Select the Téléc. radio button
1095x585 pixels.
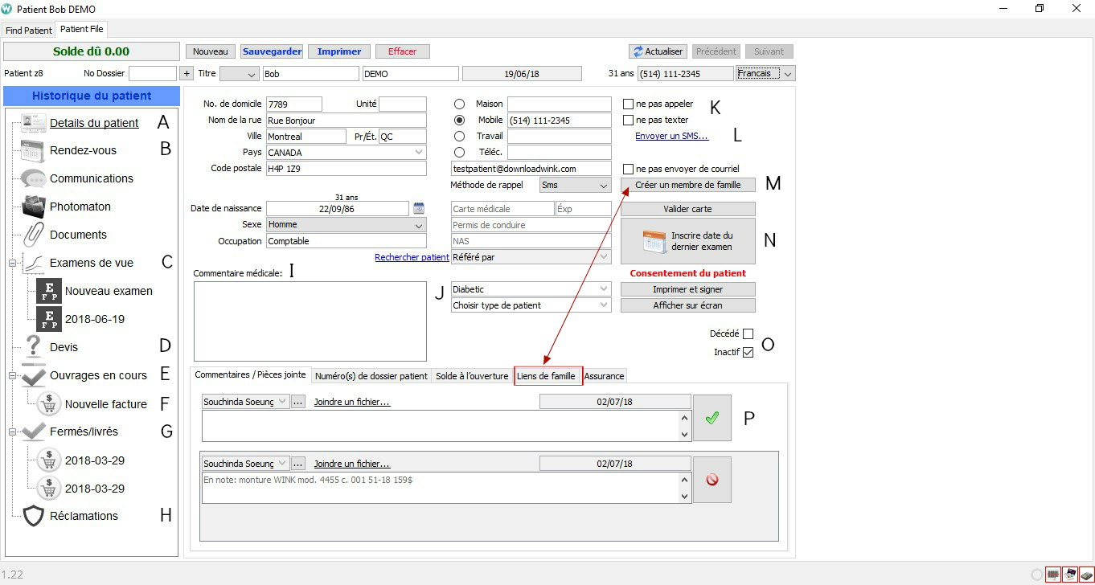[460, 152]
